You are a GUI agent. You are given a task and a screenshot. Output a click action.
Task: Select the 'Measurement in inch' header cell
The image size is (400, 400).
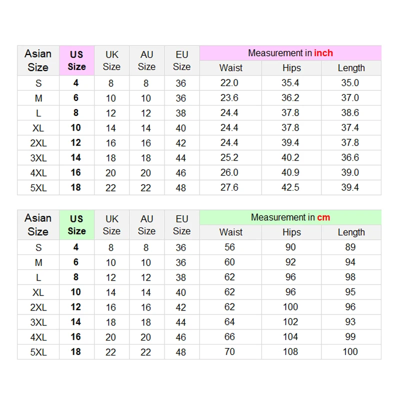pos(290,53)
